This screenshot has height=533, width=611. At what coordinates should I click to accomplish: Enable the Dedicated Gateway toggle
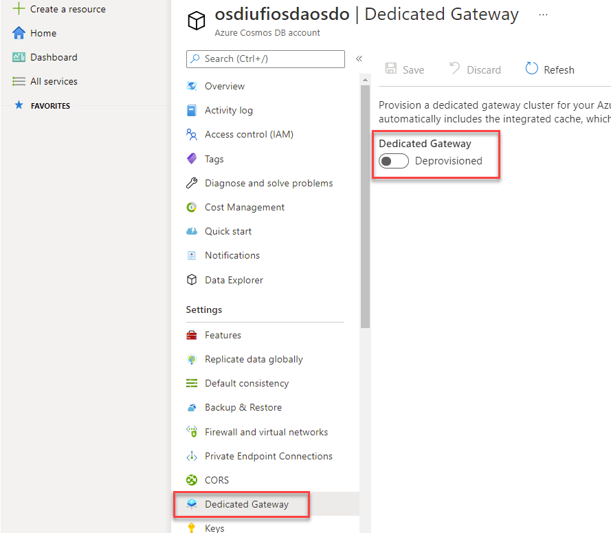[393, 161]
